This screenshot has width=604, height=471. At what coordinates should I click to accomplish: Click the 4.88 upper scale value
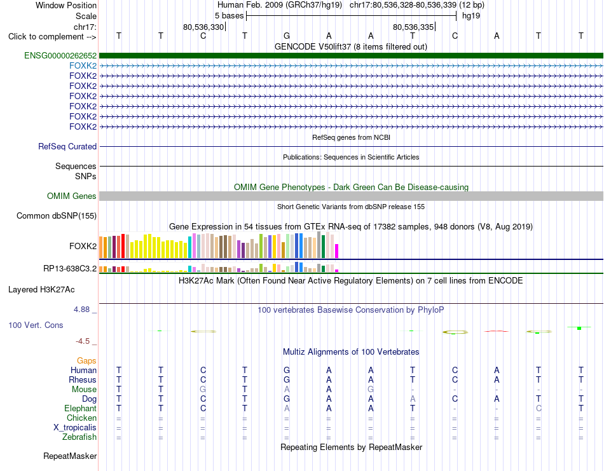click(81, 310)
